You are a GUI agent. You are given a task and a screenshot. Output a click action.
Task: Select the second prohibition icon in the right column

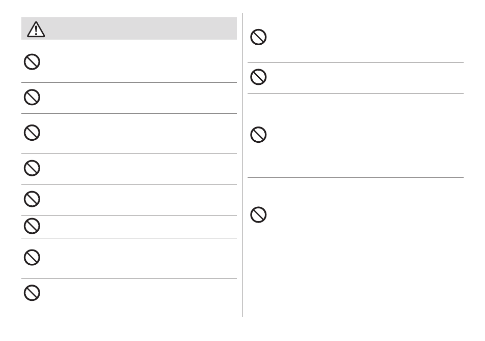point(258,77)
